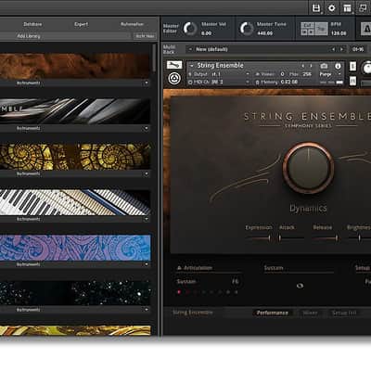The width and height of the screenshot is (371, 371).
Task: Open dropdown arrow under blue pattern library
Action: pyautogui.click(x=147, y=264)
